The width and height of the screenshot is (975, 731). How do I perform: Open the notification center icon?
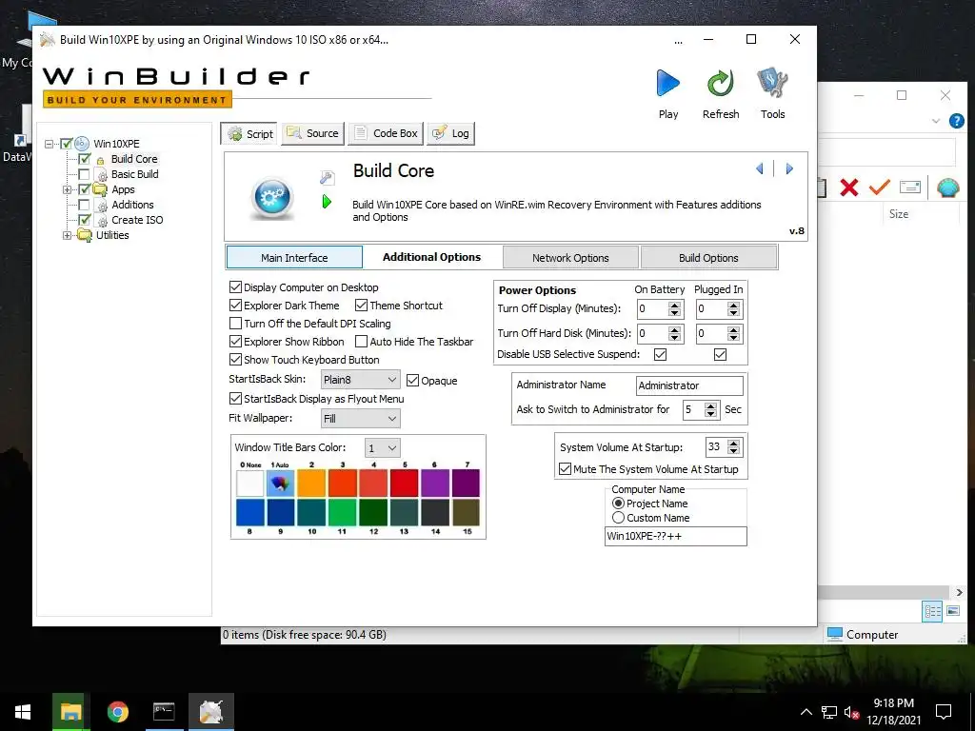pyautogui.click(x=944, y=712)
